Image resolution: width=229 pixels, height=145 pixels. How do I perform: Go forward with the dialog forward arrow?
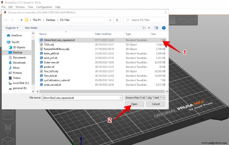tap(12, 20)
